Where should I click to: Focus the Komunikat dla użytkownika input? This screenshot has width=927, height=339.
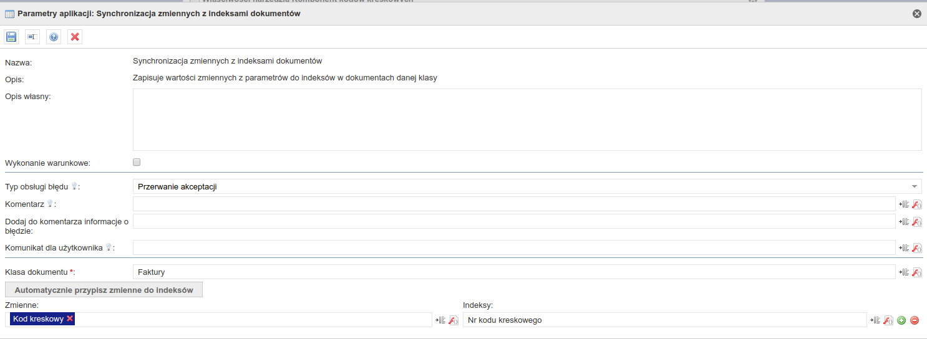[x=513, y=247]
